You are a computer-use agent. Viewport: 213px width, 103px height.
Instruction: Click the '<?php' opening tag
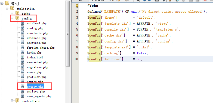[x=93, y=6]
